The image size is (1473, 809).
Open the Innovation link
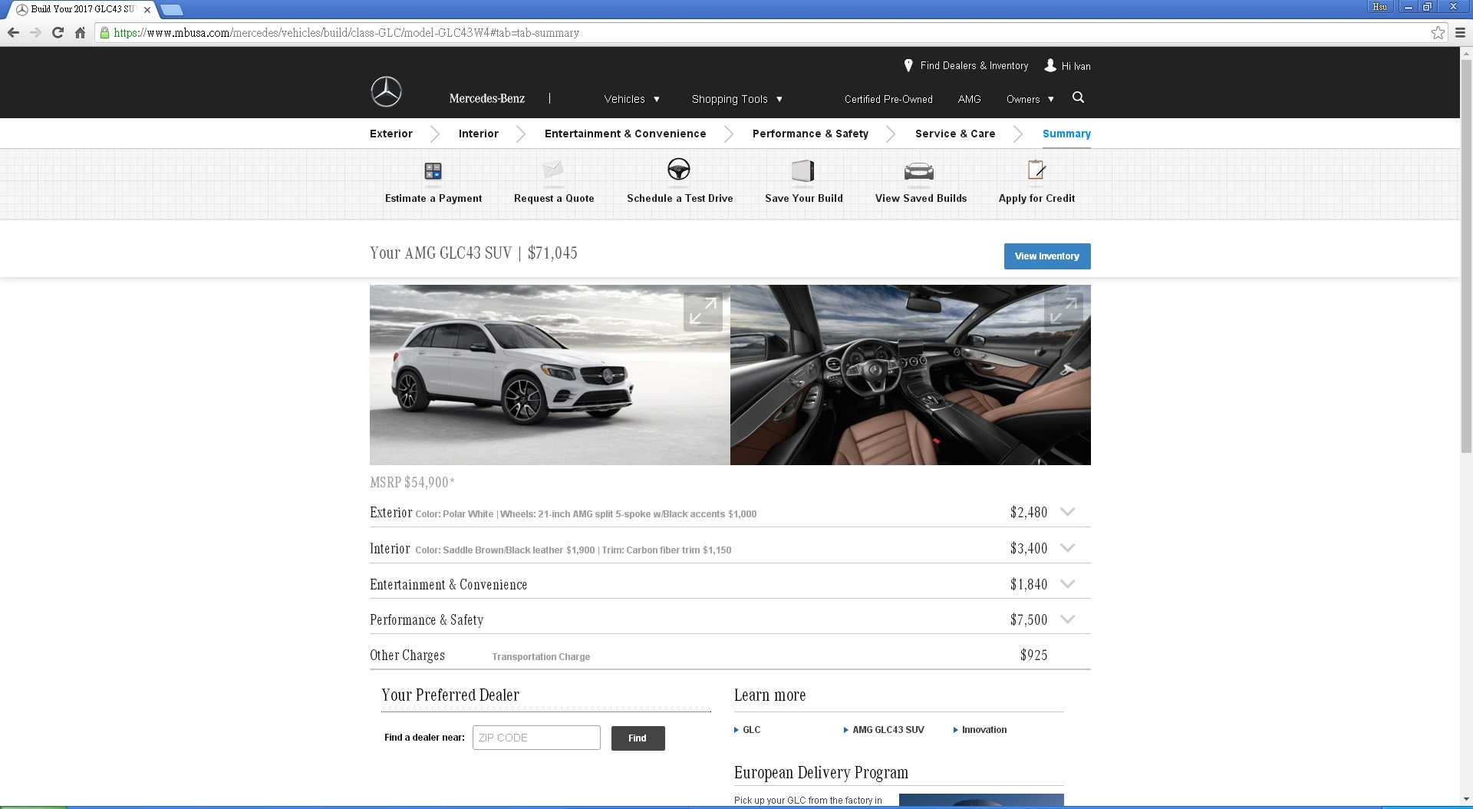click(x=984, y=730)
